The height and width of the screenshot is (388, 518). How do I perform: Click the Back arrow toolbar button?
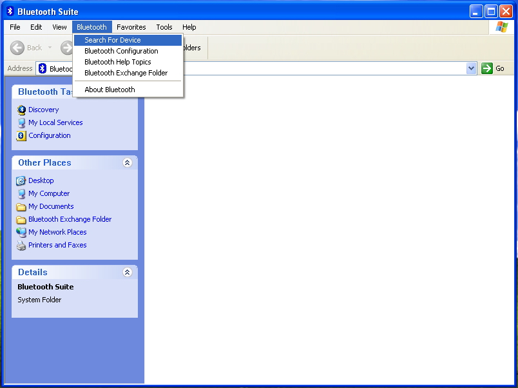(17, 48)
